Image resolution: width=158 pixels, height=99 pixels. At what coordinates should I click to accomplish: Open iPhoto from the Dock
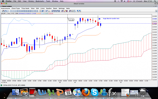click(x=24, y=92)
